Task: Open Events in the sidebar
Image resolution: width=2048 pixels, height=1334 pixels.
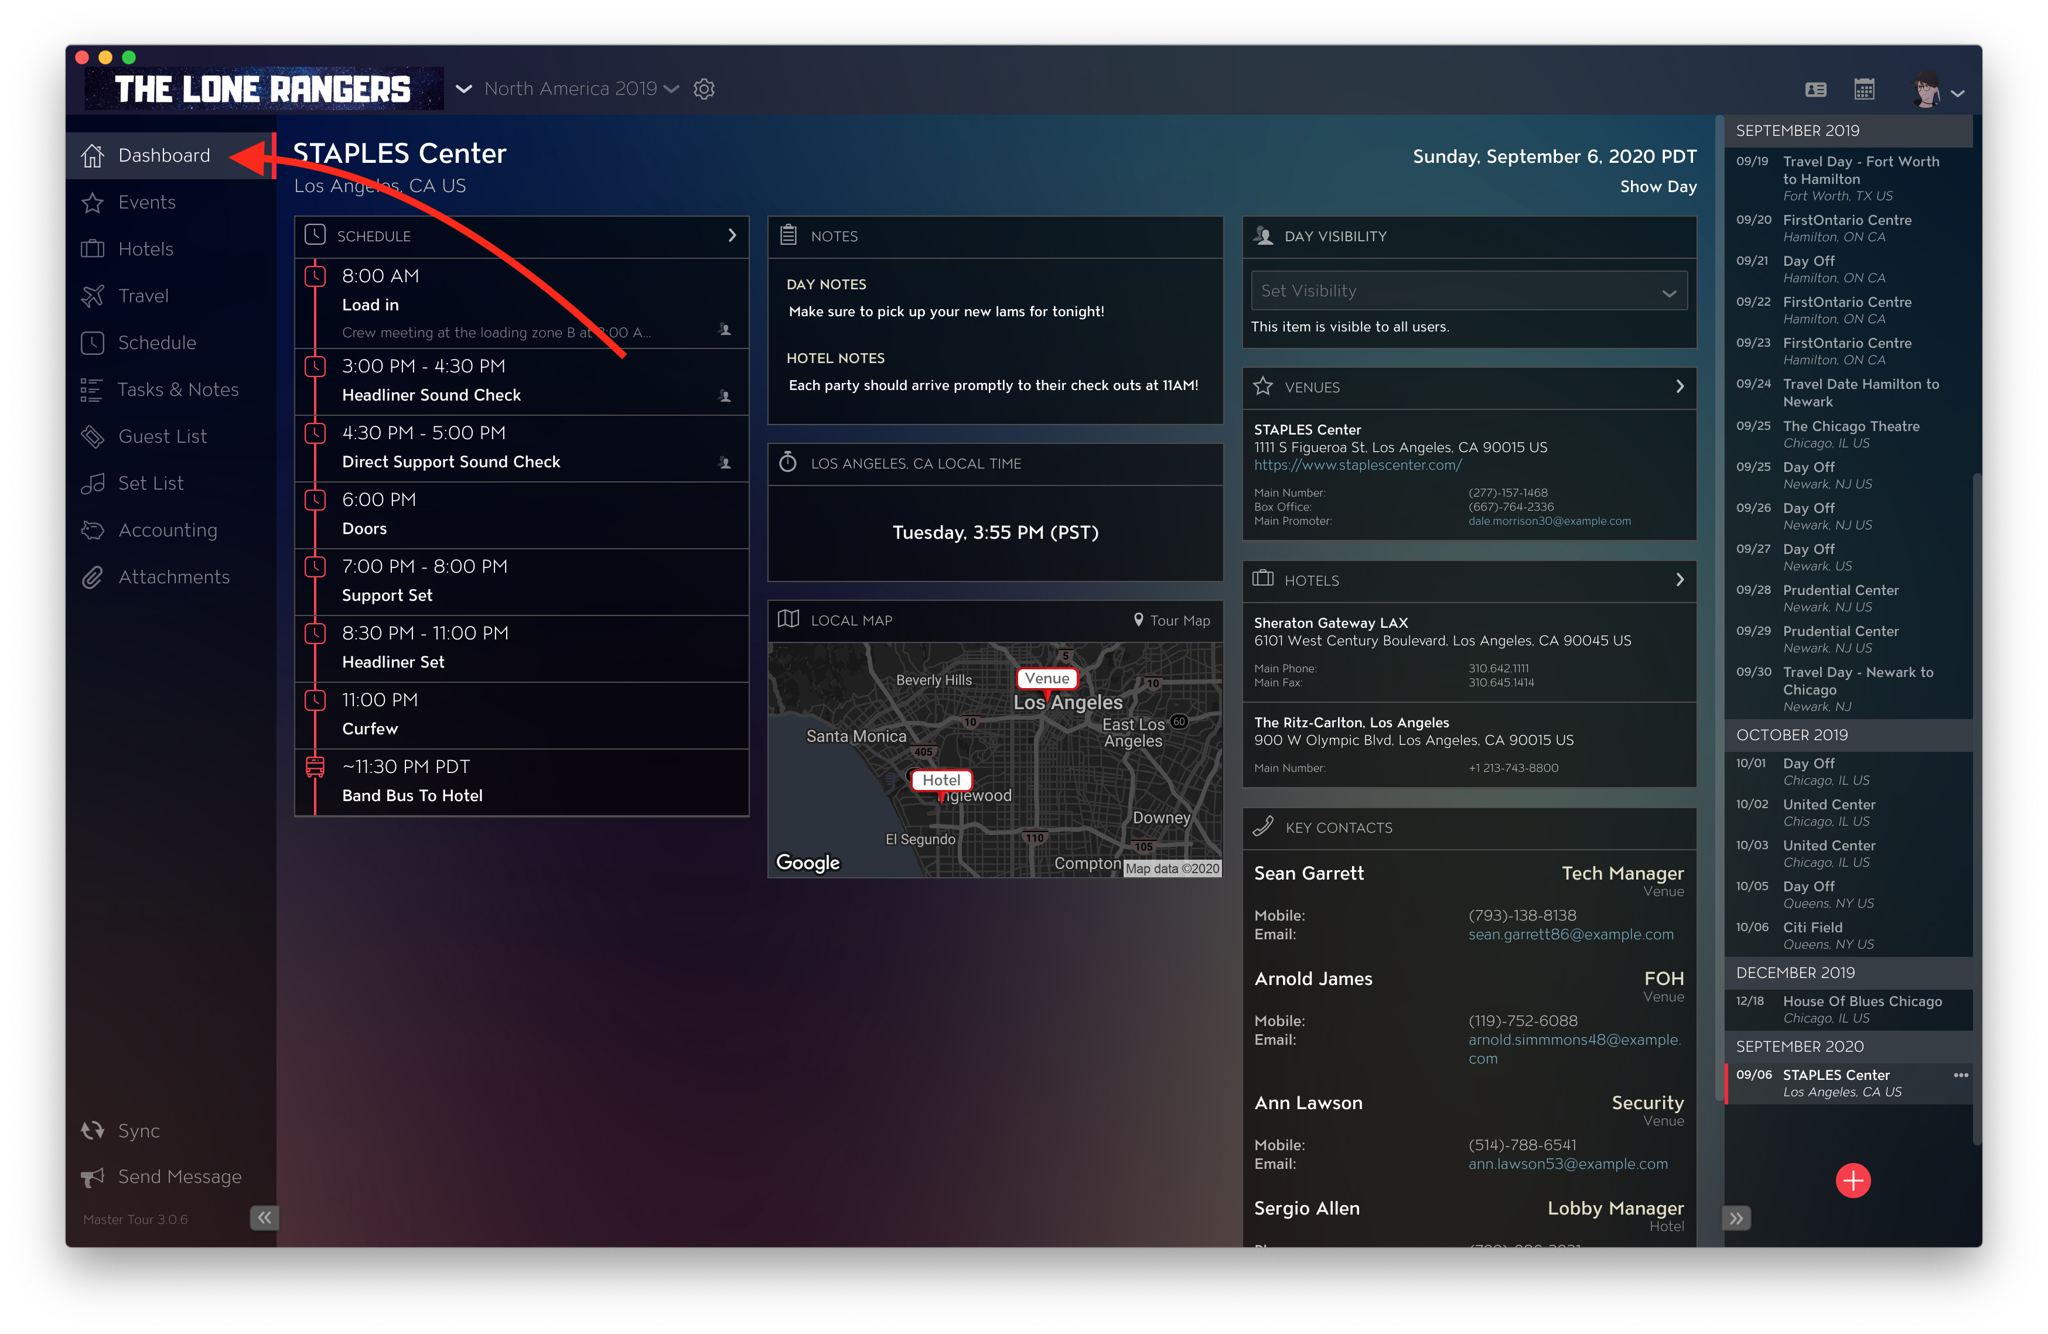Action: point(170,202)
